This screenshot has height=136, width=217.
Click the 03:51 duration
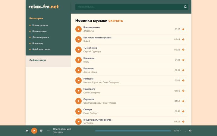click(177, 29)
